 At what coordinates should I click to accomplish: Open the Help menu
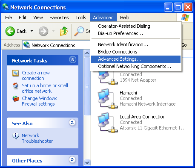pos(125,18)
